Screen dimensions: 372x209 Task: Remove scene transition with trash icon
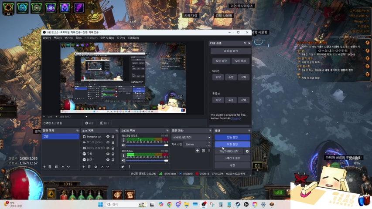(x=203, y=151)
